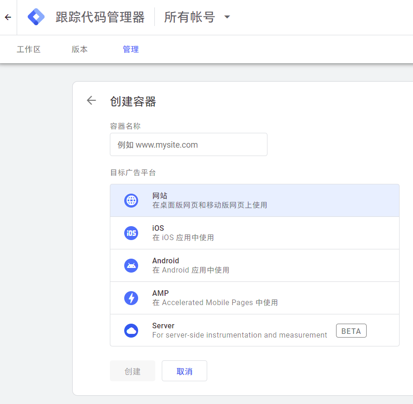
Task: Pick the Server platform option
Action: point(254,330)
